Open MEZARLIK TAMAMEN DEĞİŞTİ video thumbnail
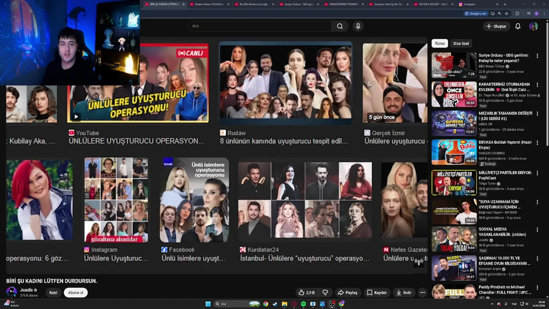This screenshot has height=309, width=549. (454, 123)
